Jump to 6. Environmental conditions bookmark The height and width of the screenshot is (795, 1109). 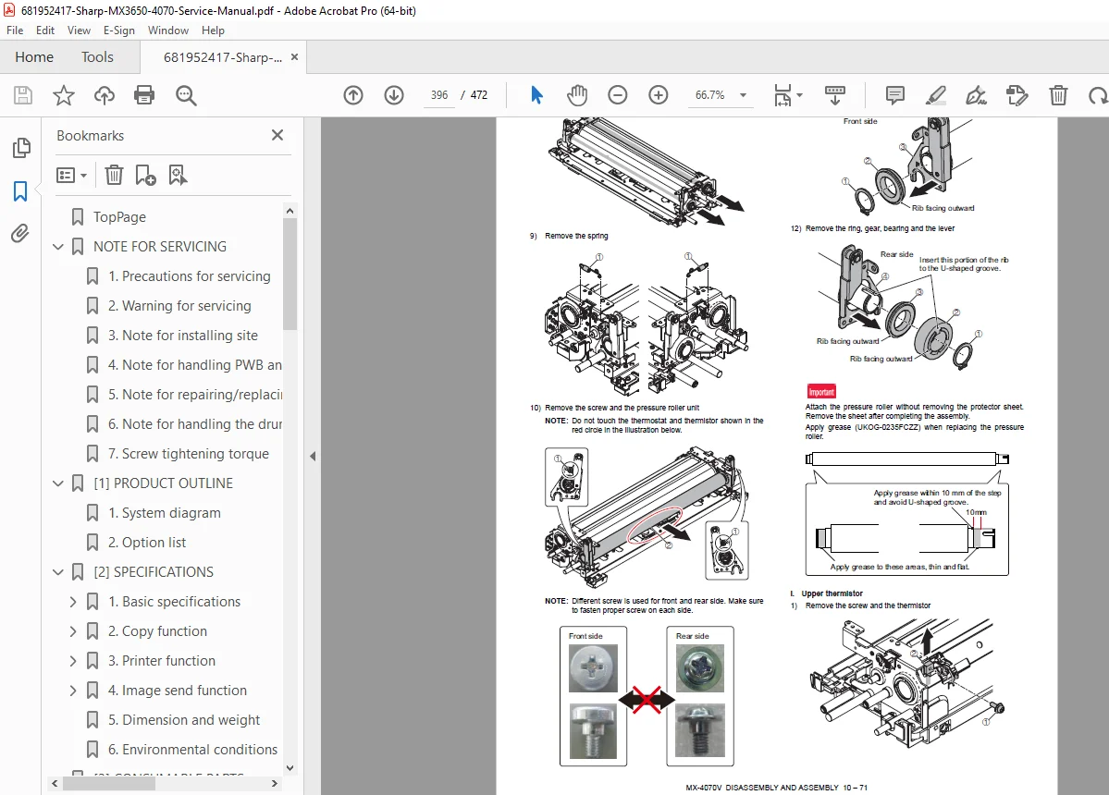pos(192,750)
